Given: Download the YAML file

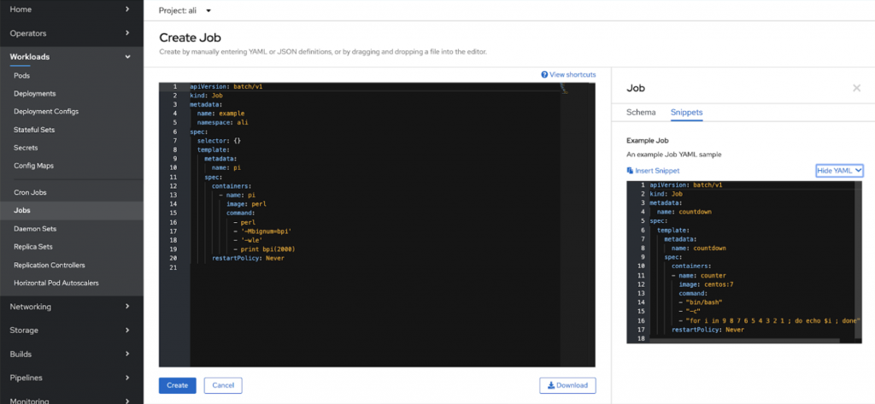Looking at the screenshot, I should point(567,385).
